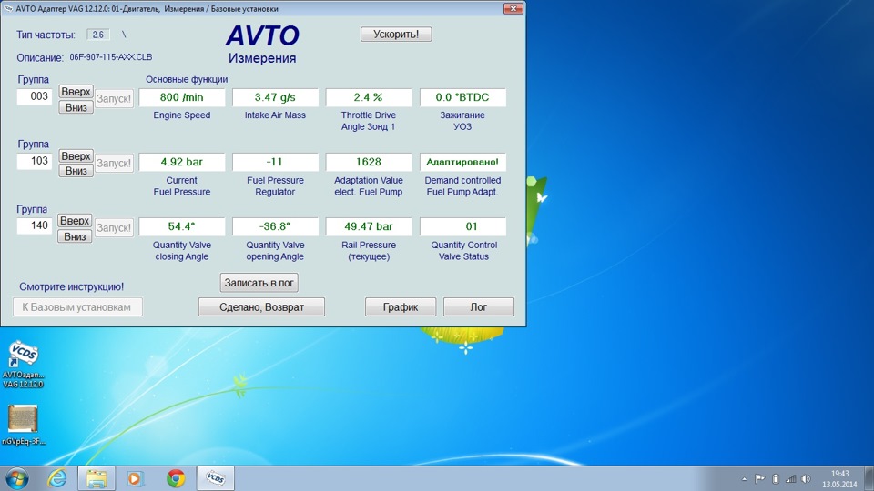Select the 800 /min engine speed value
The image size is (874, 491).
tap(182, 97)
